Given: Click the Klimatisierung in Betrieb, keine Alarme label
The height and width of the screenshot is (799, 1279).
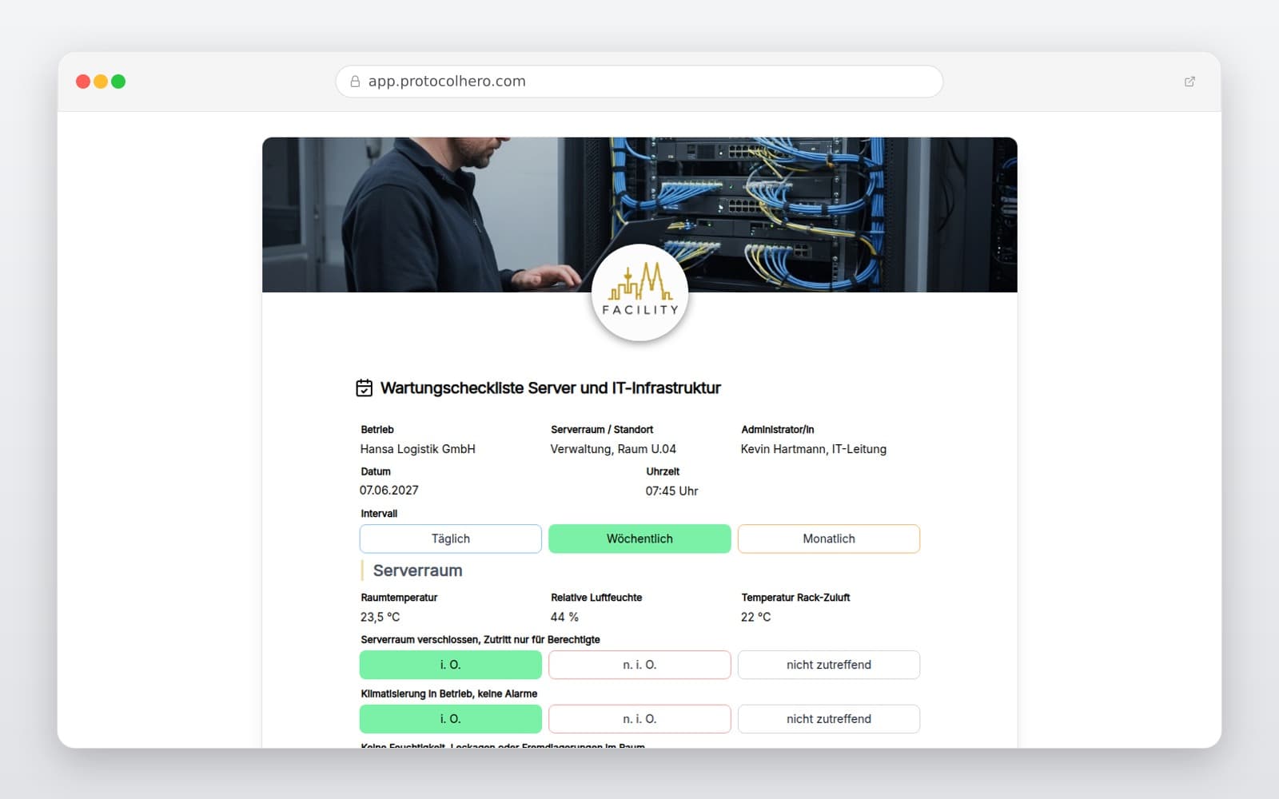Looking at the screenshot, I should (449, 694).
